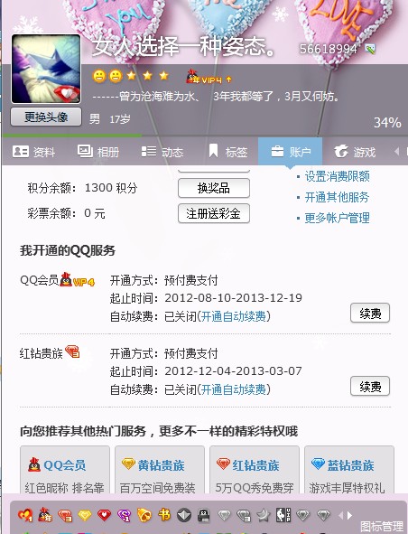This screenshot has height=534, width=408.
Task: Click the yellow diamond icon in bottom bar
Action: [x=84, y=515]
